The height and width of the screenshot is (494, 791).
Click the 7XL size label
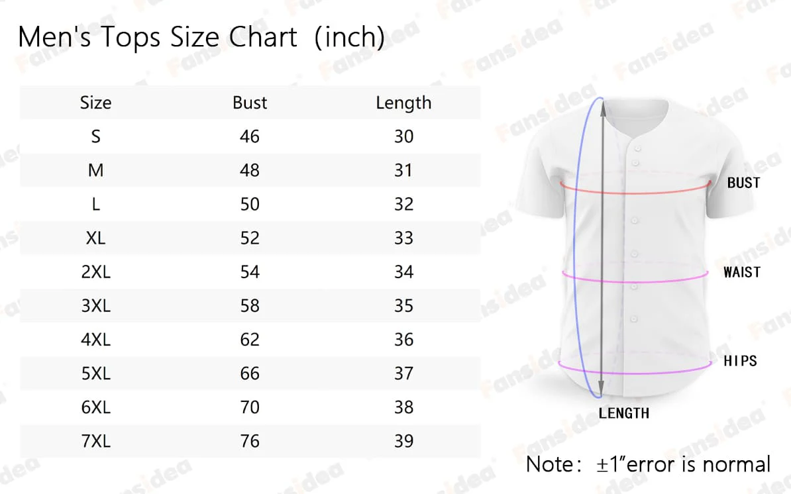pyautogui.click(x=95, y=441)
